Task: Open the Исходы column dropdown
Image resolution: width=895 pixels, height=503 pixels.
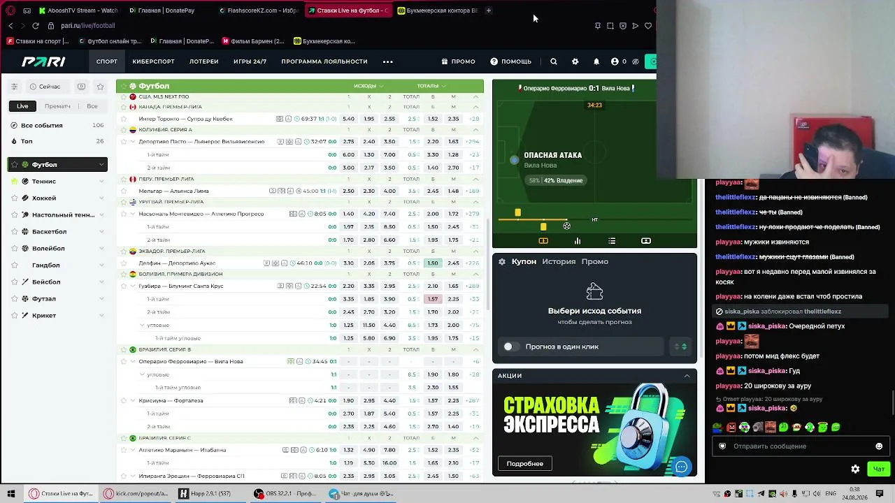Action: pos(368,86)
